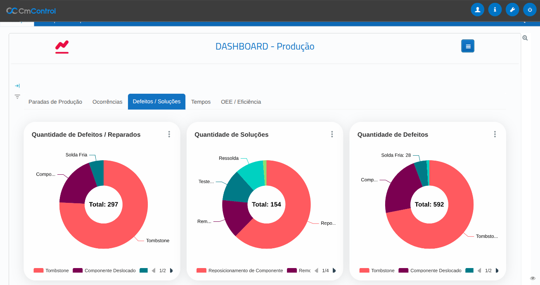This screenshot has height=285, width=540.
Task: Switch to the Paradas de Produção tab
Action: pos(55,102)
